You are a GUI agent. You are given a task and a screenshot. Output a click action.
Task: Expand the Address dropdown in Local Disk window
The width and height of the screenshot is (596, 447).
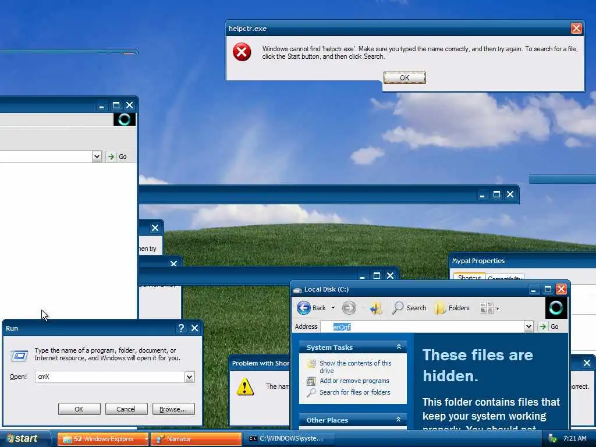528,327
